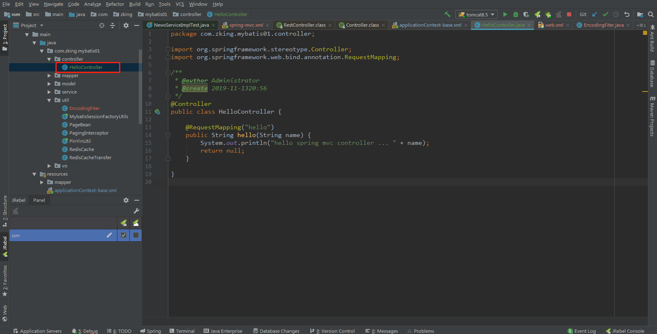Click the Git commit green checkmark
This screenshot has width=657, height=334.
pos(605,14)
